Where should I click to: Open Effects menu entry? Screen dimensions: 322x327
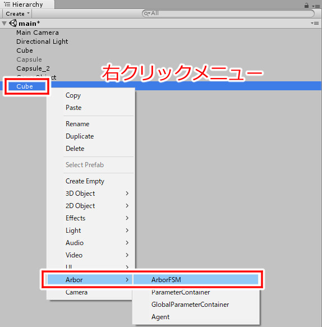click(91, 218)
